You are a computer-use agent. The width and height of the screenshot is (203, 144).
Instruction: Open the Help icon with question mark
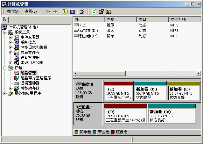pos(82,11)
